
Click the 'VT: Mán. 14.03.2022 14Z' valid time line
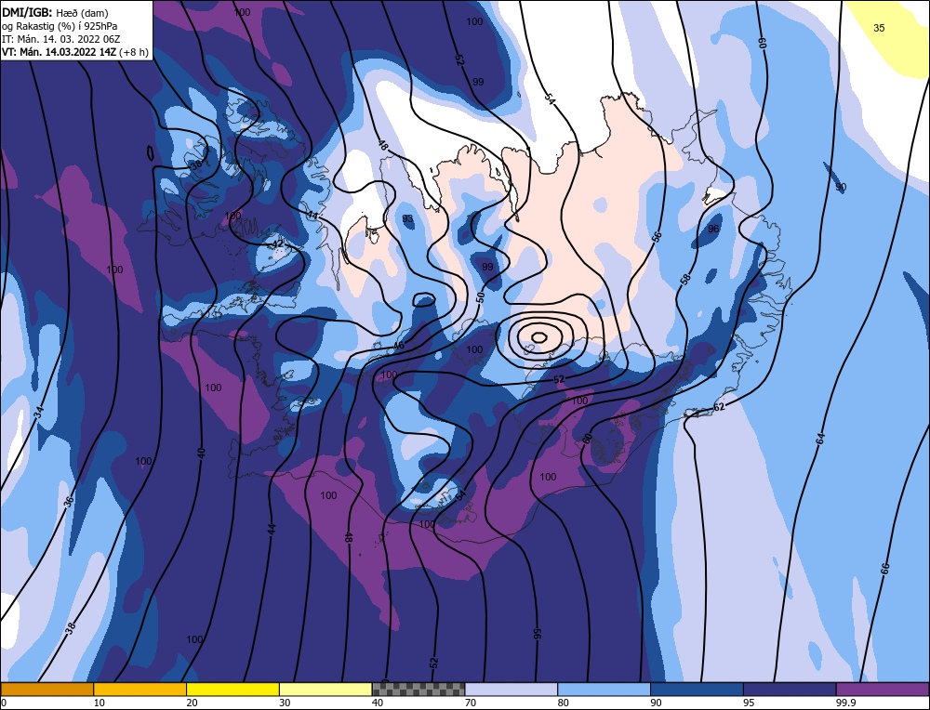click(60, 52)
